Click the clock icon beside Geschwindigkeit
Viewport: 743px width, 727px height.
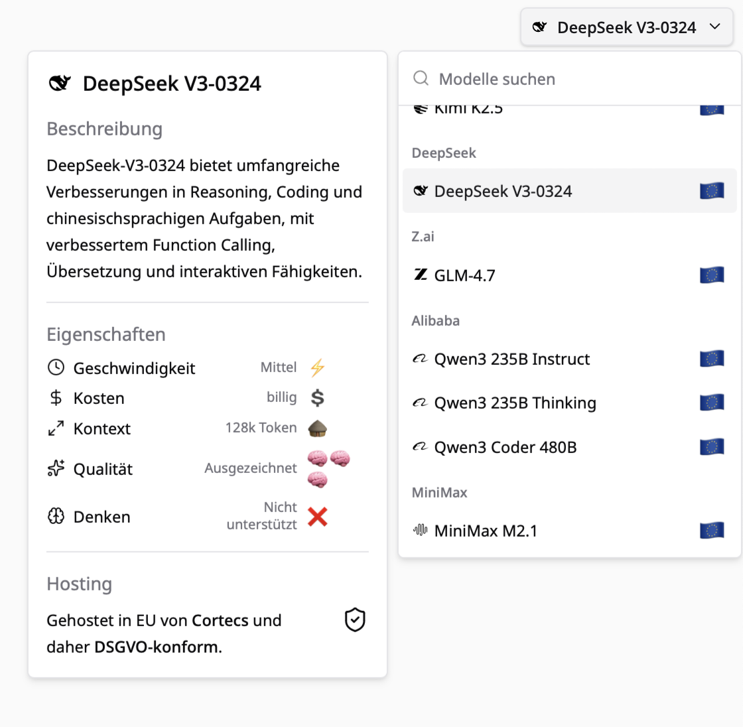55,367
